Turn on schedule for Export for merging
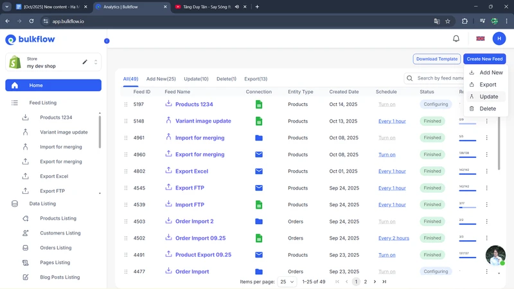Screen dimensions: 514x289 tap(387, 154)
